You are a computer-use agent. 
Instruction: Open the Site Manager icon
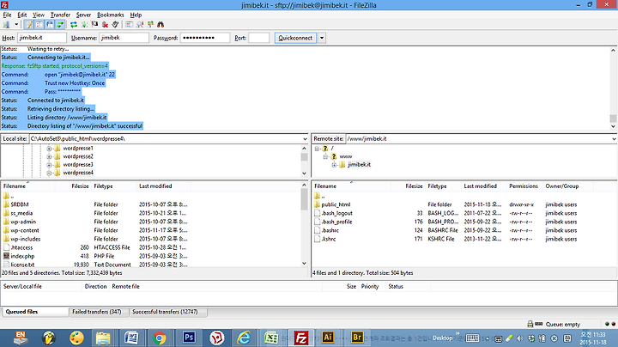pyautogui.click(x=6, y=24)
